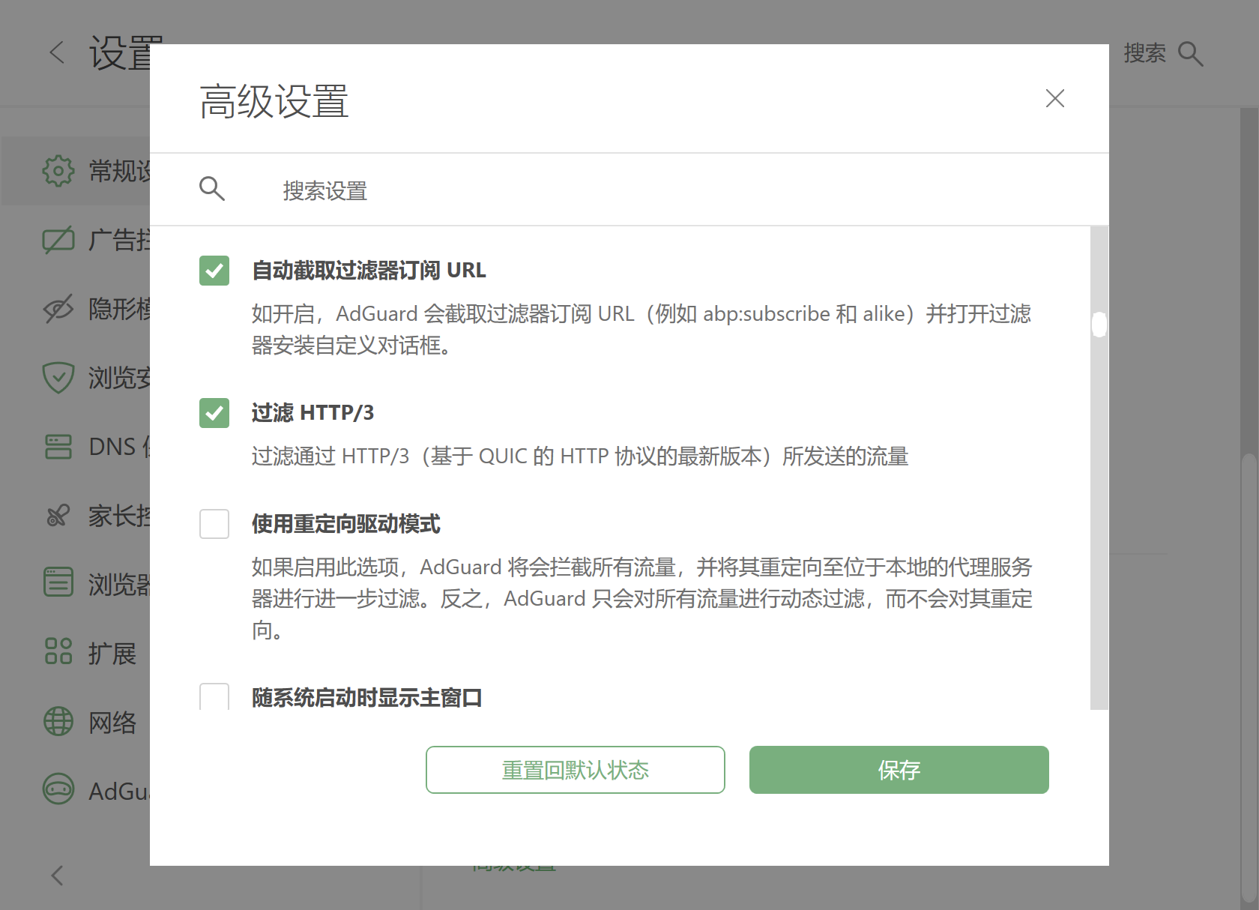Open the 家长控制 sidebar icon
This screenshot has width=1259, height=910.
(58, 516)
